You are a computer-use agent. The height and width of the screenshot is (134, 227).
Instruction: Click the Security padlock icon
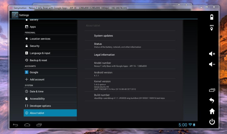pyautogui.click(x=27, y=46)
